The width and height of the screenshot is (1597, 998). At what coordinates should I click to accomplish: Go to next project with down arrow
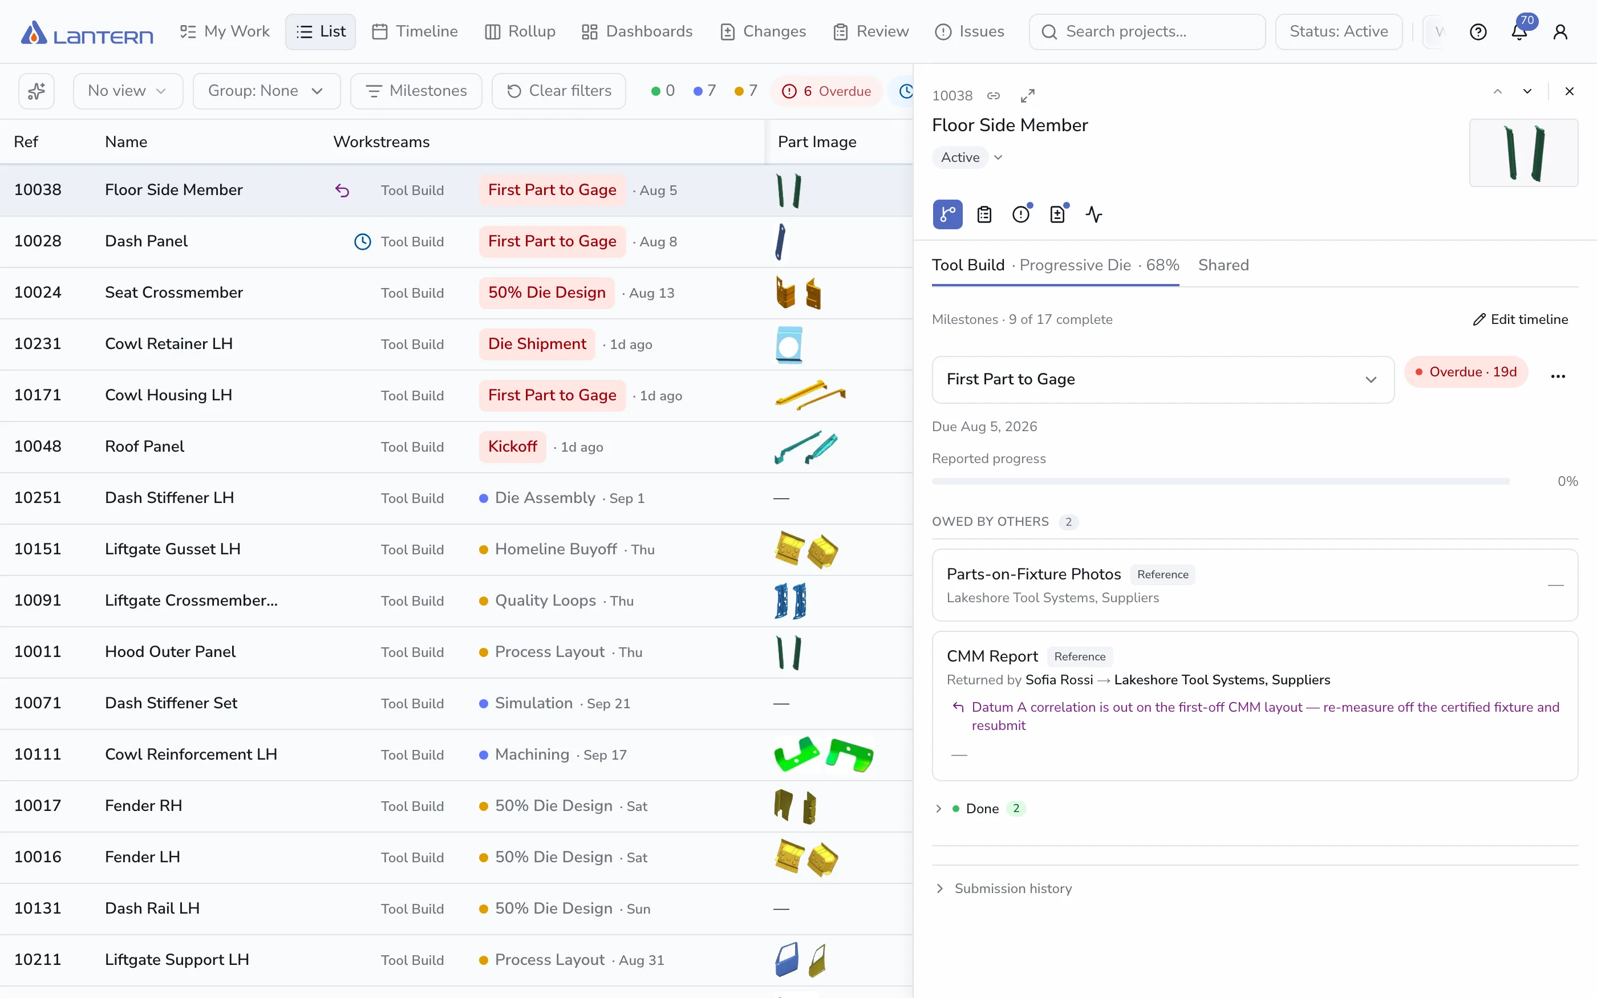tap(1527, 91)
